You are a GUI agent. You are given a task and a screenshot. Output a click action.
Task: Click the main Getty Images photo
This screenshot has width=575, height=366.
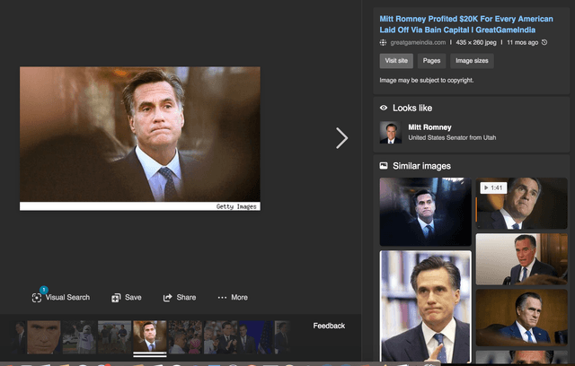[x=140, y=138]
